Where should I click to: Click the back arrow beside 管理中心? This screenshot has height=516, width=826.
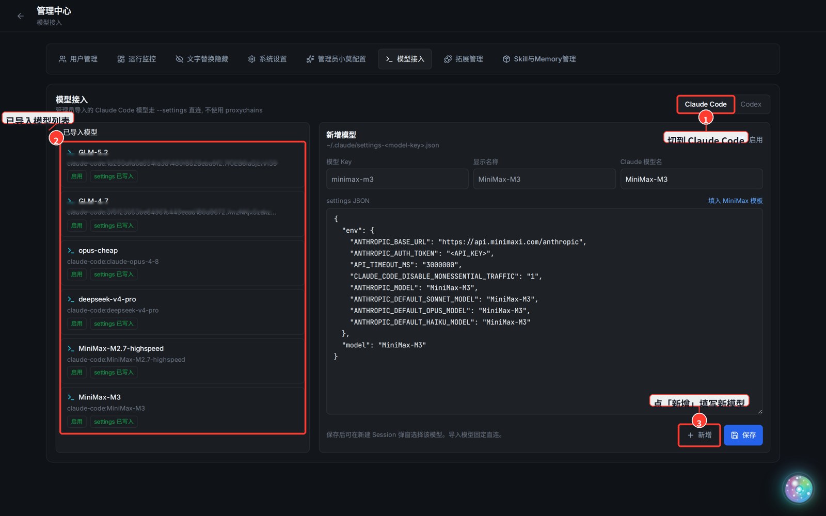(x=21, y=16)
